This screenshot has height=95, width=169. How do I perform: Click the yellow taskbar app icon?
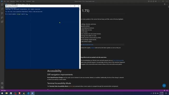pyautogui.click(x=24, y=93)
